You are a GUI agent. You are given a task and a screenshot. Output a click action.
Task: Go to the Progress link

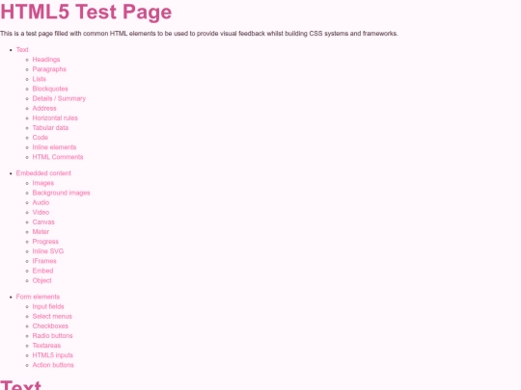click(45, 242)
